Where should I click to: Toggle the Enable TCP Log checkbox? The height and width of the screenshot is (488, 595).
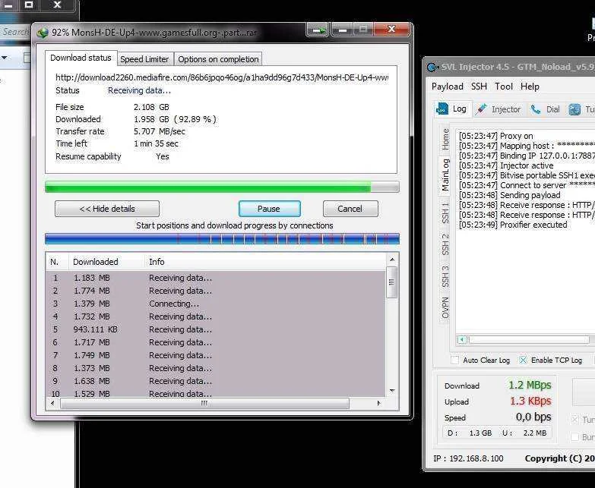[x=523, y=360]
